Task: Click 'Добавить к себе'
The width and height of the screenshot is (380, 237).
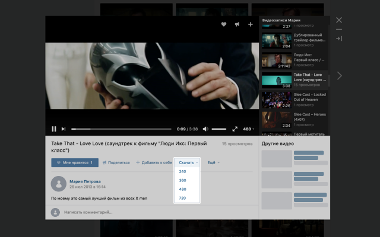Action: [x=154, y=162]
